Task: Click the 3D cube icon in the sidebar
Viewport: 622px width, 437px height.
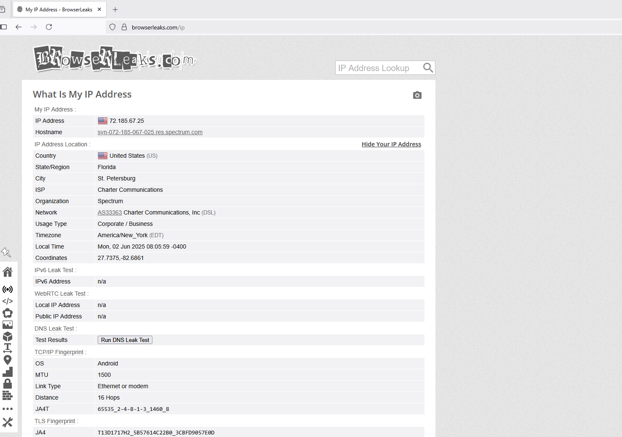Action: [x=8, y=336]
